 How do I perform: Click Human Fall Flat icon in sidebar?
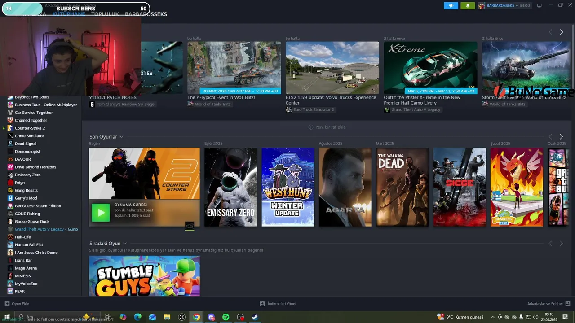[x=10, y=245]
